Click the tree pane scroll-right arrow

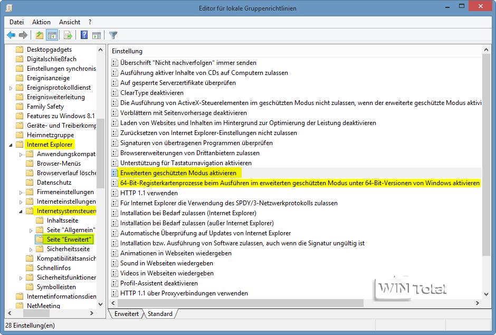pos(92,313)
